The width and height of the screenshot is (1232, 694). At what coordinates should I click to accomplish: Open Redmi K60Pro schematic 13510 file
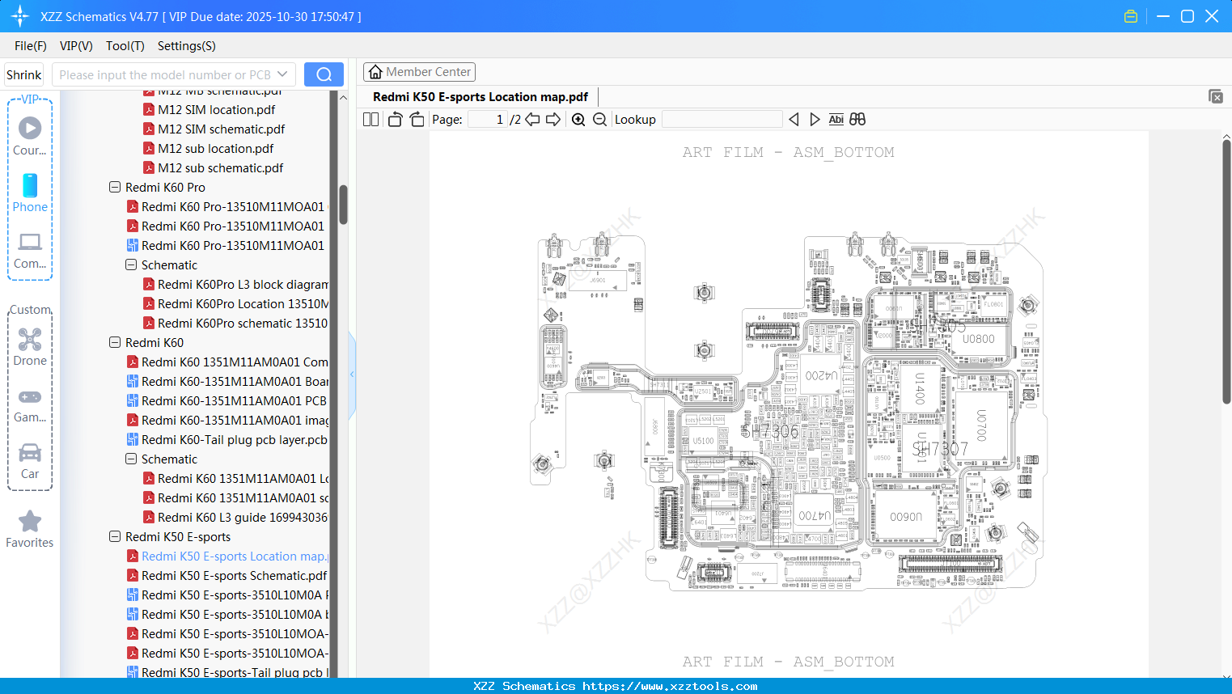click(236, 323)
